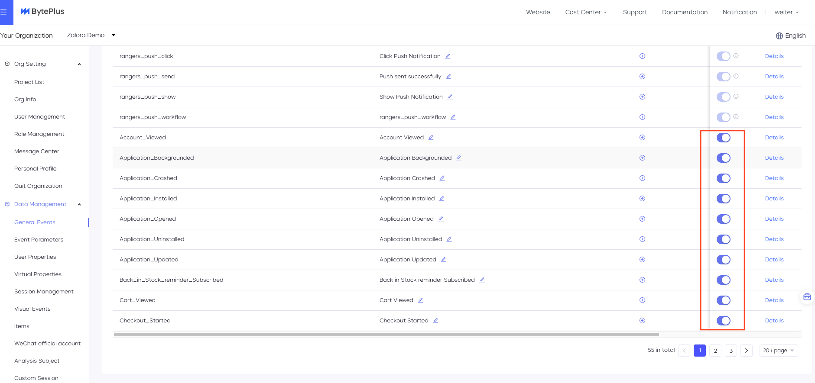Go to next page arrow
815x383 pixels.
tap(747, 351)
